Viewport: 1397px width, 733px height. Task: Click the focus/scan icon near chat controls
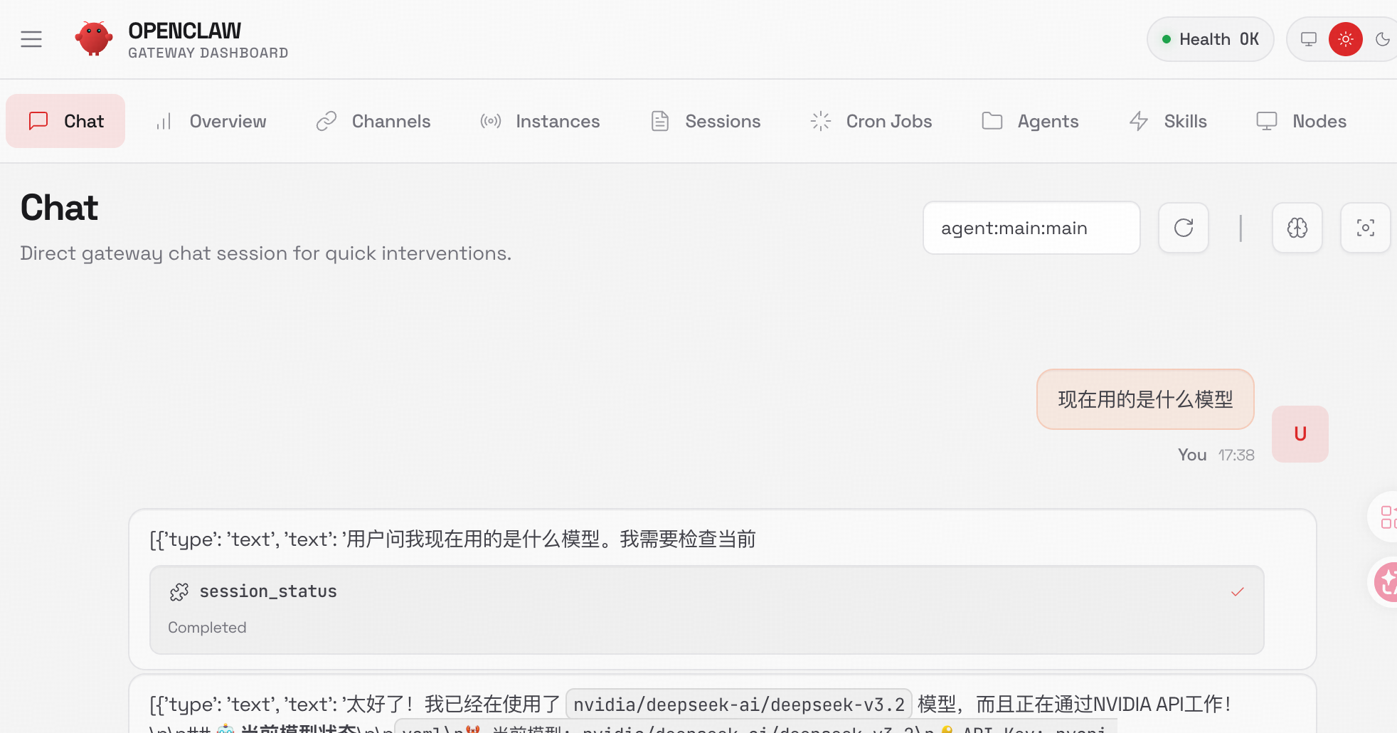coord(1365,228)
